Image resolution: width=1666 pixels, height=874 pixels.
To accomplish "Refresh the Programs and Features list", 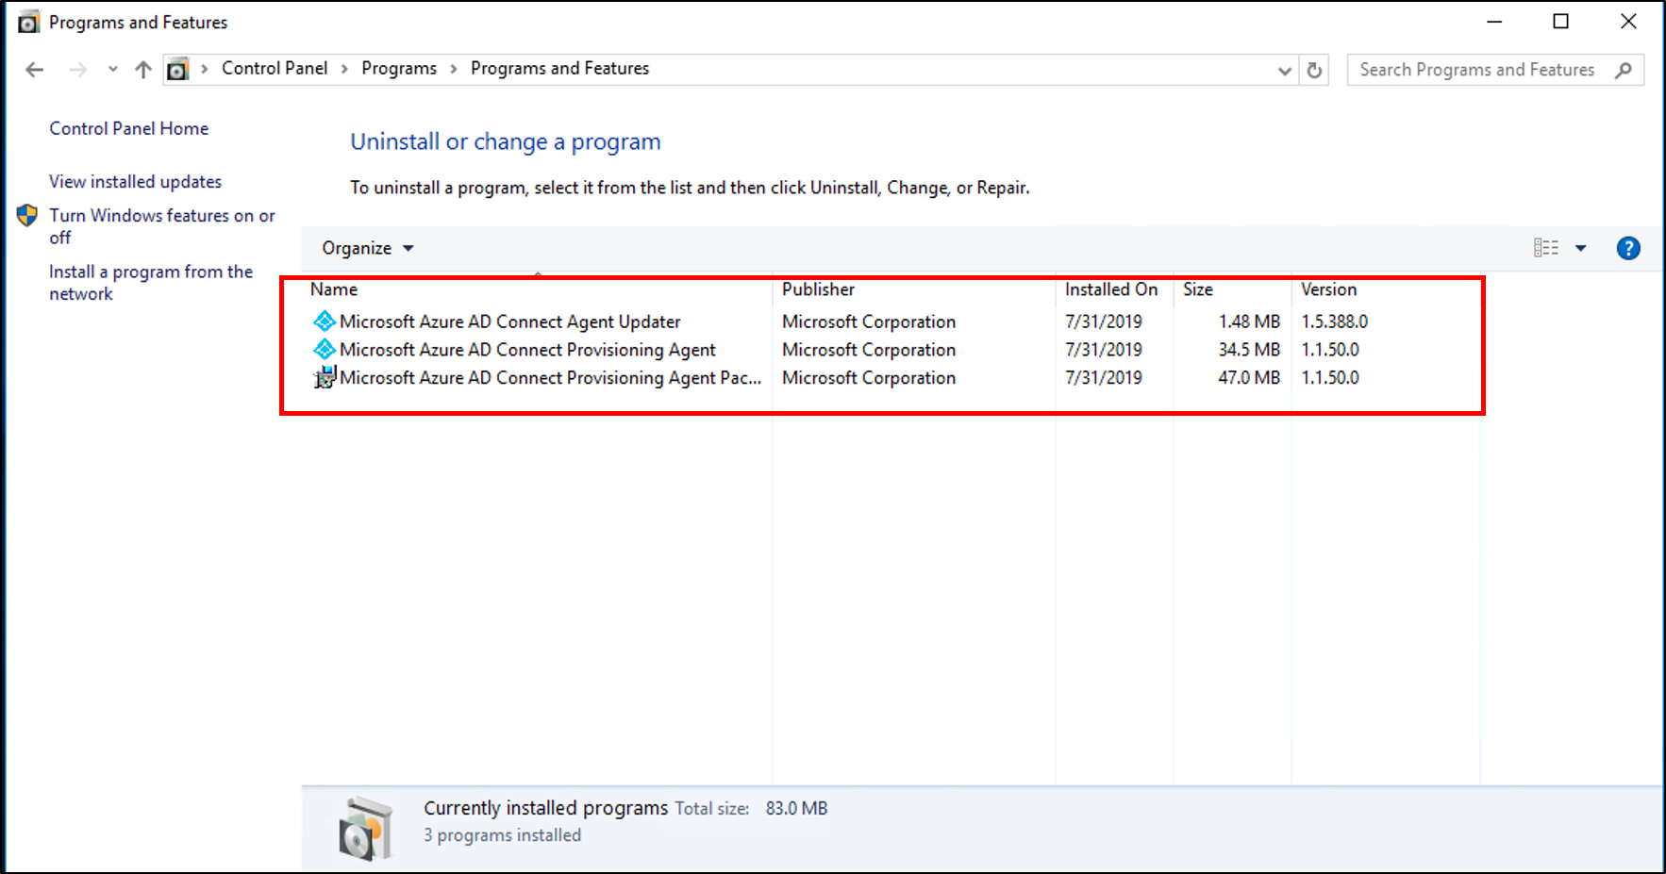I will (x=1314, y=70).
